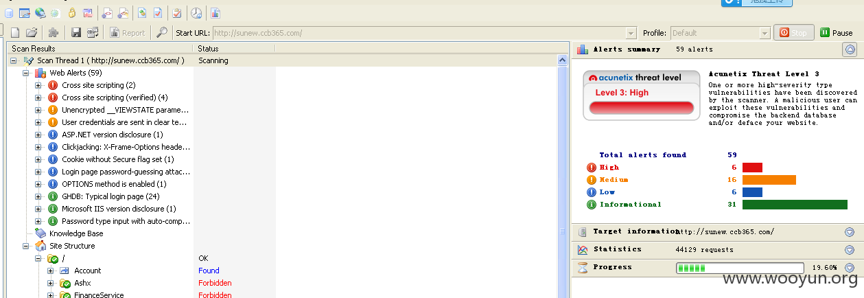Click the puzzle piece icon

pos(53,32)
